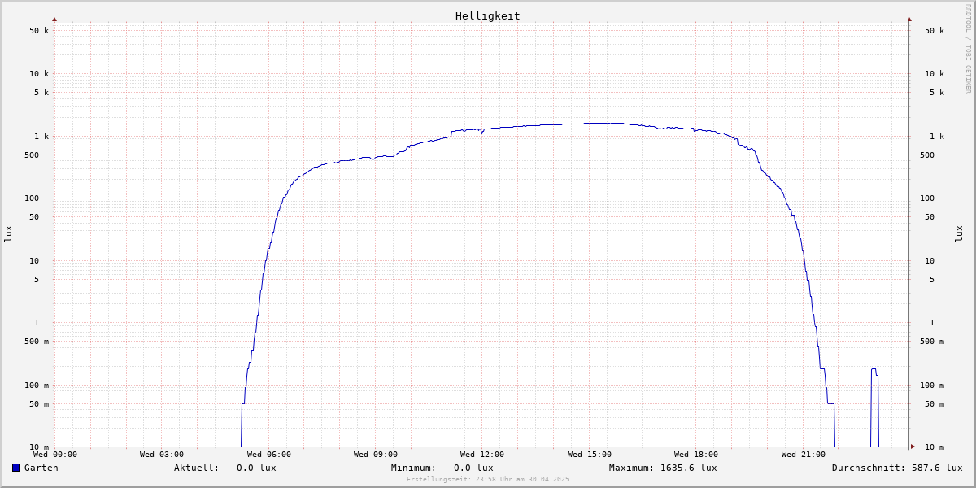Click the Wed 12:00 time axis label
This screenshot has height=488, width=976.
tap(482, 455)
